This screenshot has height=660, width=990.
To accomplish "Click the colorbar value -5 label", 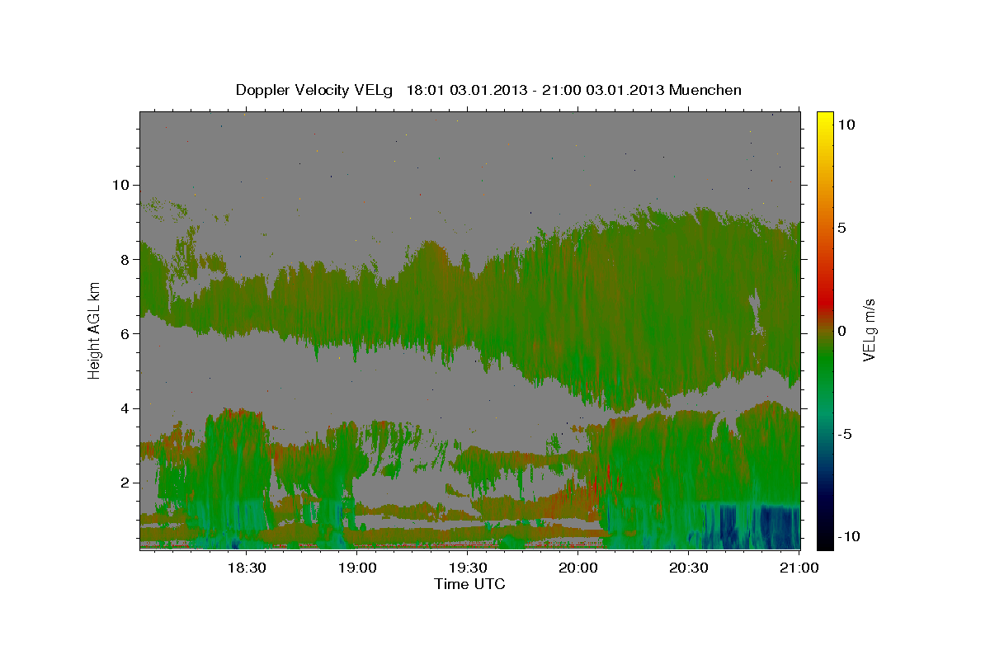I will [845, 434].
